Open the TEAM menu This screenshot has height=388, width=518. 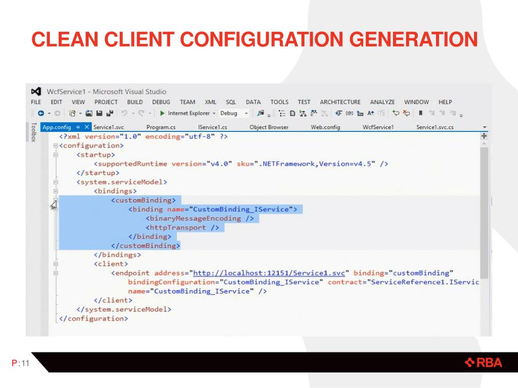[187, 102]
